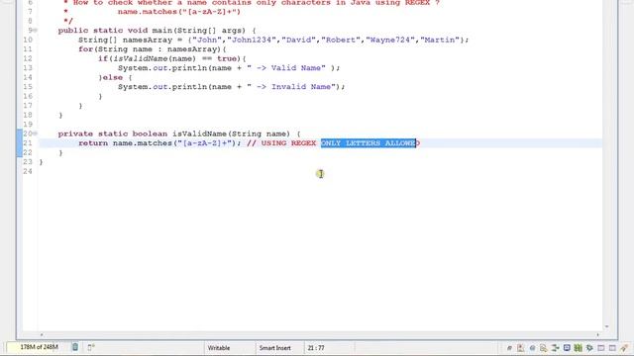
Task: Open the blue square fast-view icon
Action: pyautogui.click(x=567, y=347)
